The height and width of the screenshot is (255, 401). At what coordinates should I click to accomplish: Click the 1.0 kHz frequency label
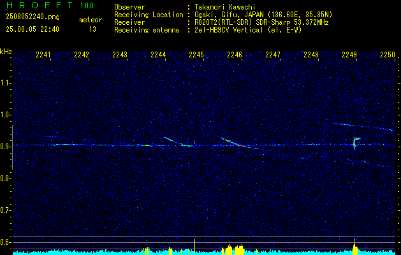(x=5, y=115)
